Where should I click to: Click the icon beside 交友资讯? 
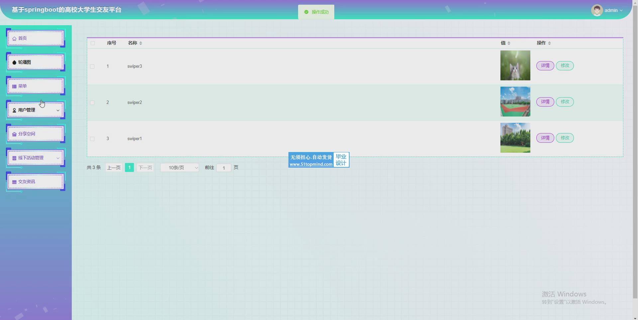click(14, 182)
